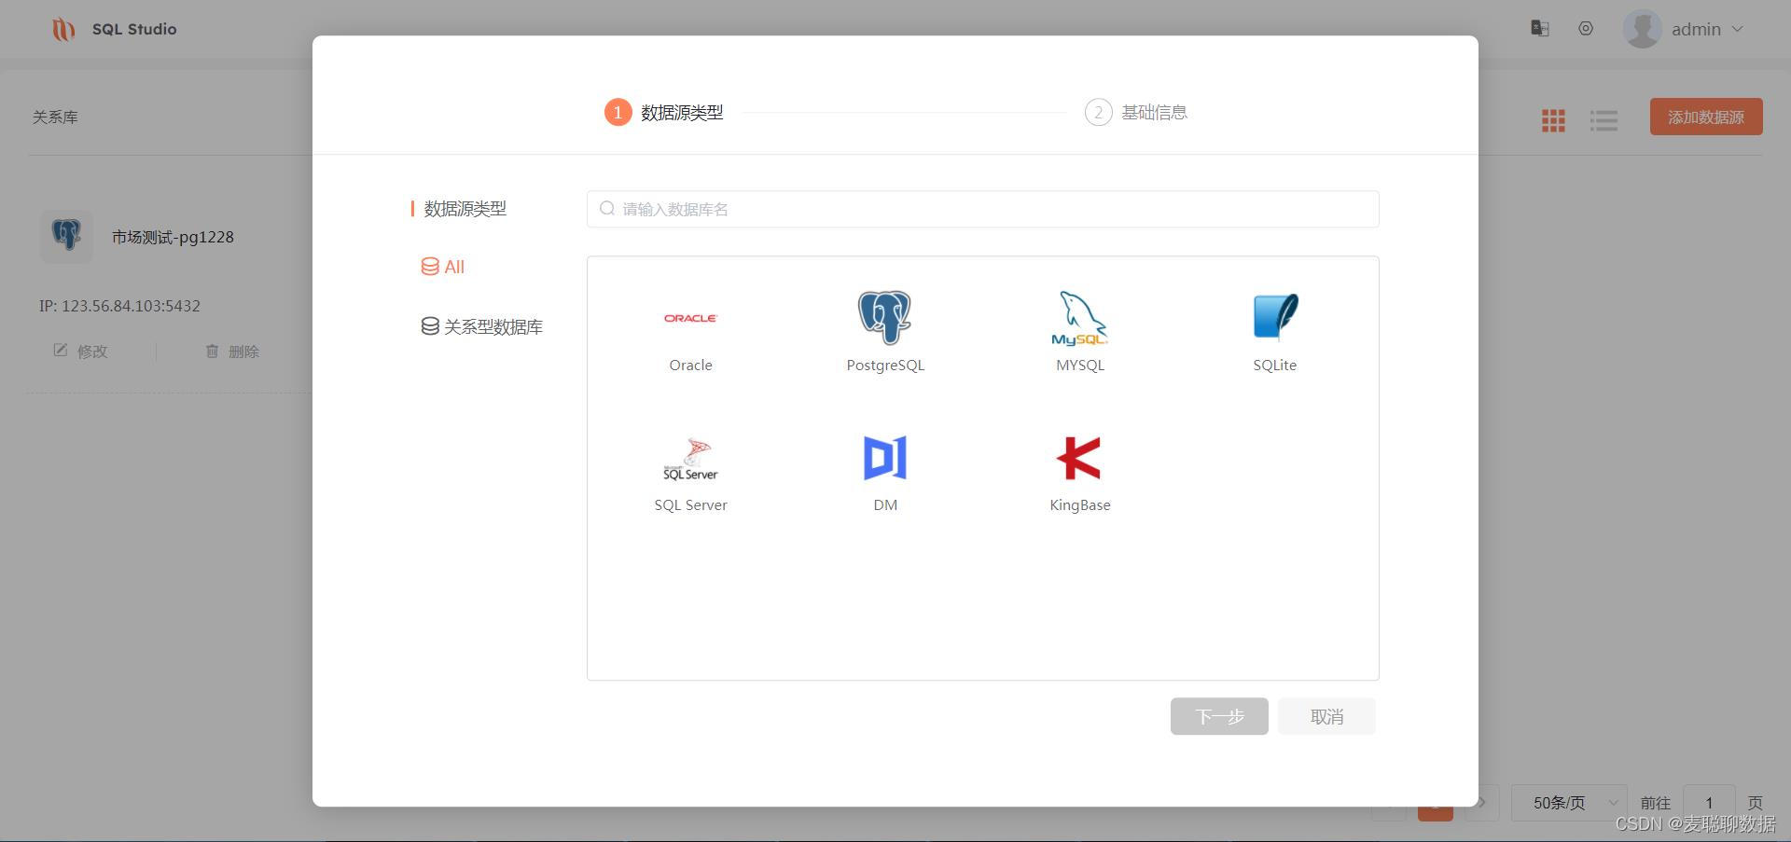Pick the KingBase icon

[x=1079, y=458]
